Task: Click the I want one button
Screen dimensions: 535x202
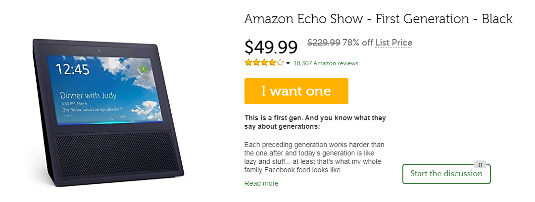Action: 296,91
